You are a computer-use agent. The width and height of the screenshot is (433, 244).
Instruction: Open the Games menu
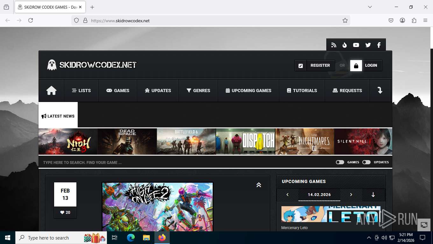click(x=118, y=91)
